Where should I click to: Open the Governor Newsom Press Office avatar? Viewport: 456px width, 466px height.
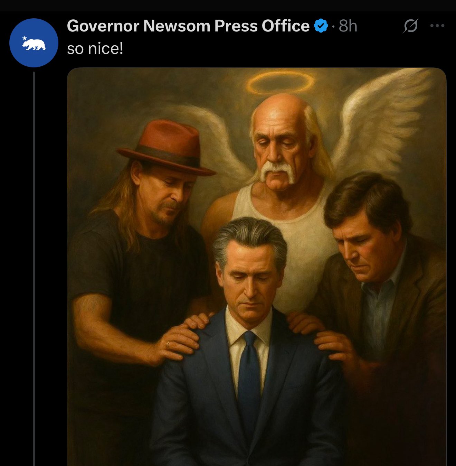[34, 43]
